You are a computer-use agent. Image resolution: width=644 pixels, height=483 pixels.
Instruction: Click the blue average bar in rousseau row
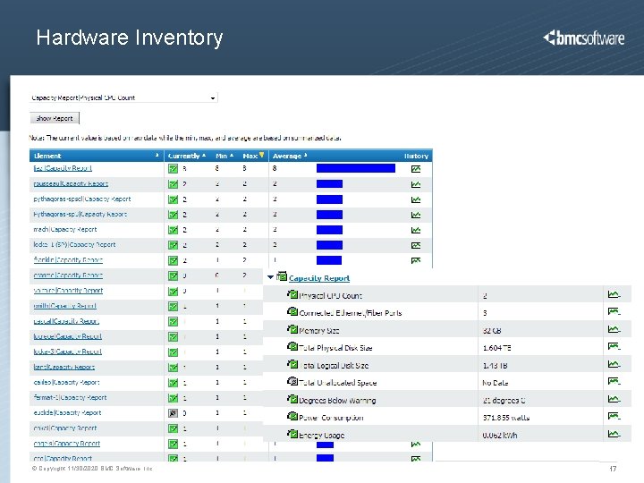coord(329,184)
